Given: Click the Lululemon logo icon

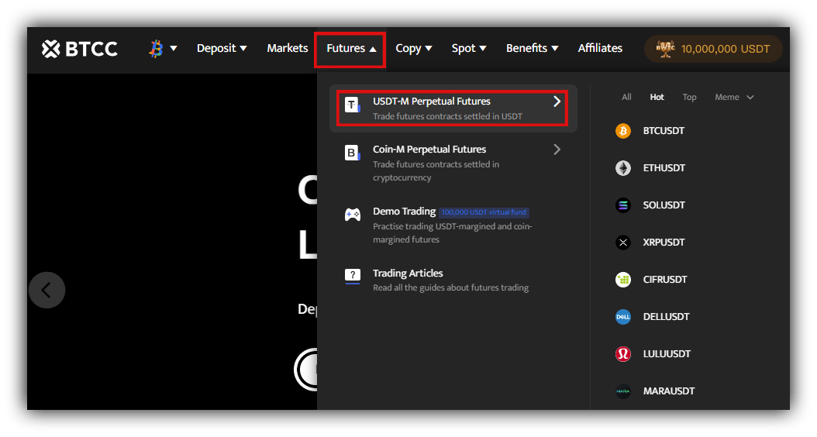Looking at the screenshot, I should pyautogui.click(x=623, y=353).
